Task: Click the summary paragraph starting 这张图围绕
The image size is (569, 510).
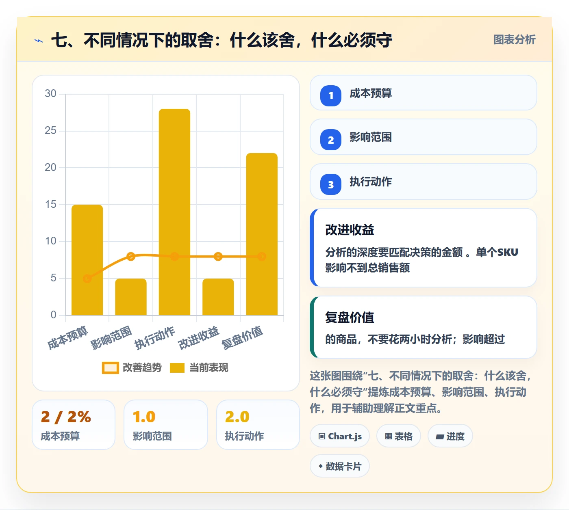Action: 421,392
